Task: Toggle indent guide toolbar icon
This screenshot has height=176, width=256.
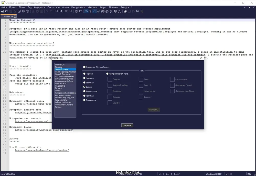Action: click(94, 11)
